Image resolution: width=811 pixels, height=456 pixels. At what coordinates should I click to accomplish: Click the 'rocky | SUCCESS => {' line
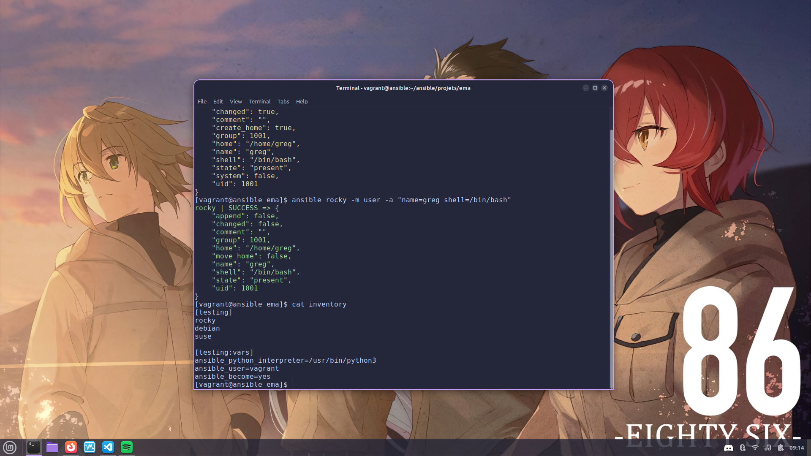point(237,208)
